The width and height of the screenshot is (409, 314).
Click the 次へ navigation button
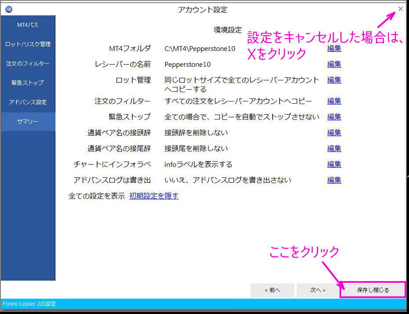point(318,290)
